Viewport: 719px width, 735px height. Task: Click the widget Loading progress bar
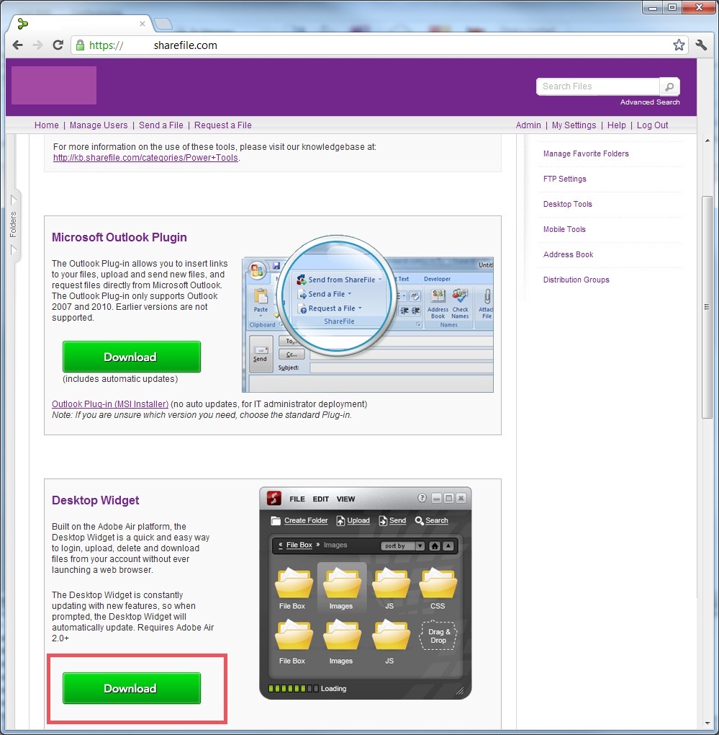(294, 689)
